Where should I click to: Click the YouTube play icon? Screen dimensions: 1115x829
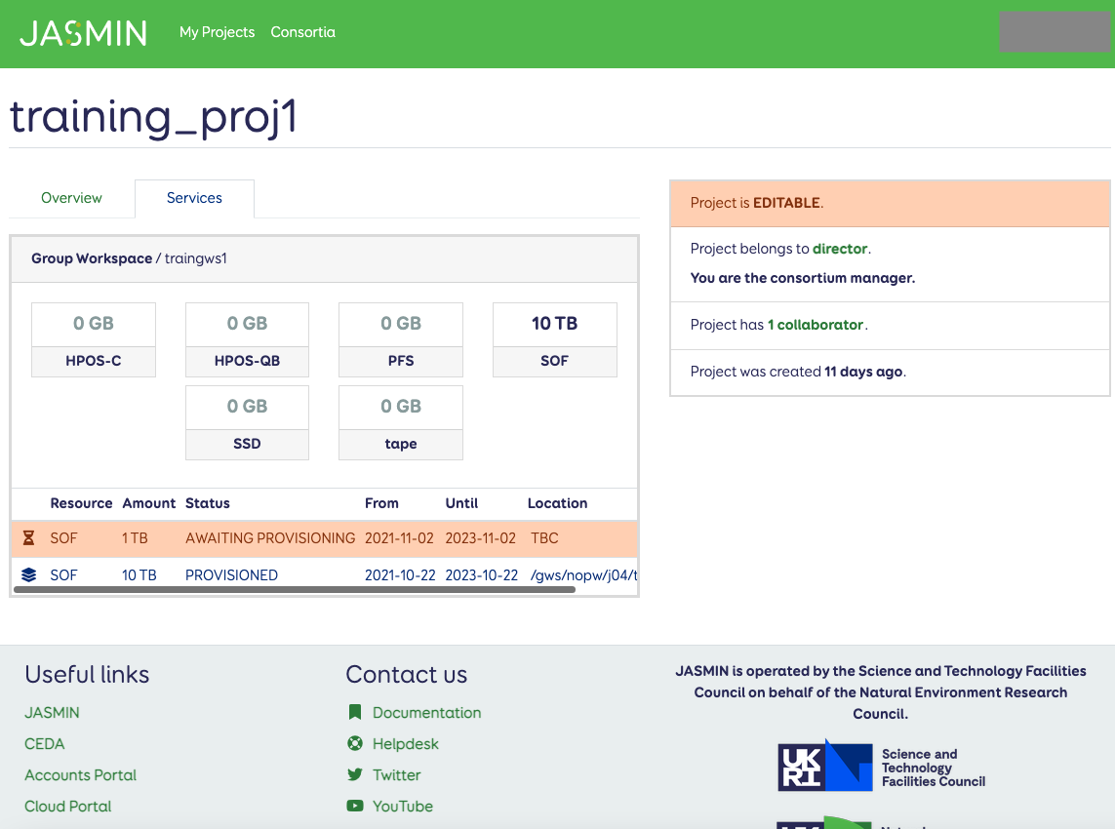[x=355, y=806]
